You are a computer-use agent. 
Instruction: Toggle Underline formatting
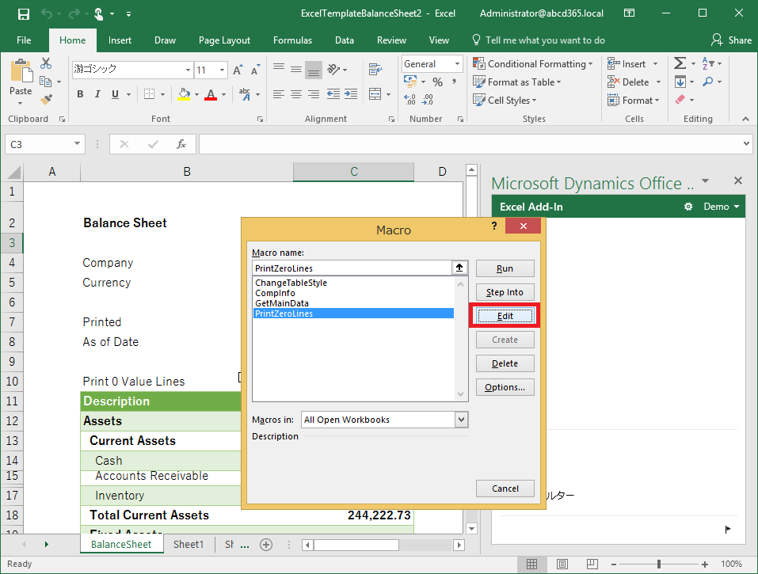[x=115, y=94]
